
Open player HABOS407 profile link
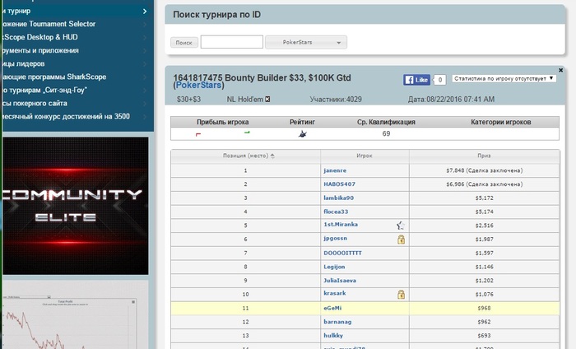(339, 184)
